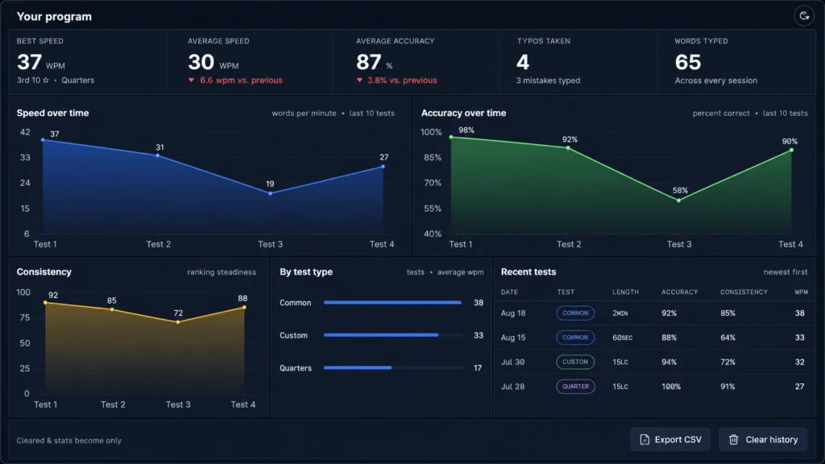Click the Common test type progress bar
This screenshot has height=464, width=825.
[393, 303]
